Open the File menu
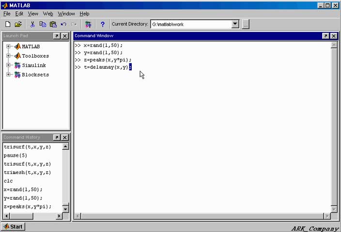Viewport: 341px width, 232px height. (x=7, y=14)
